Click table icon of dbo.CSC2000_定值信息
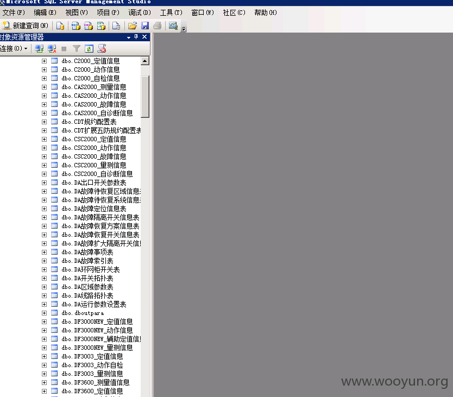 [x=54, y=139]
